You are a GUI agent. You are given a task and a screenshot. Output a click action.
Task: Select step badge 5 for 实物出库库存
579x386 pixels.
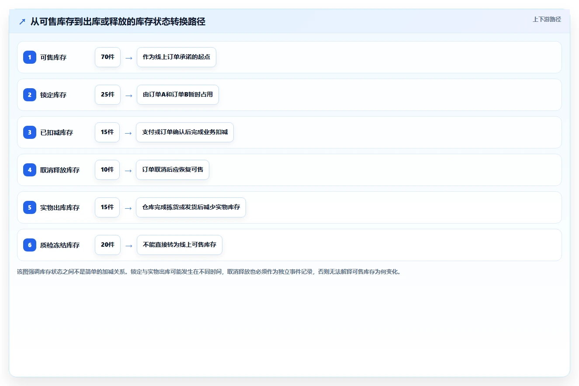[30, 207]
